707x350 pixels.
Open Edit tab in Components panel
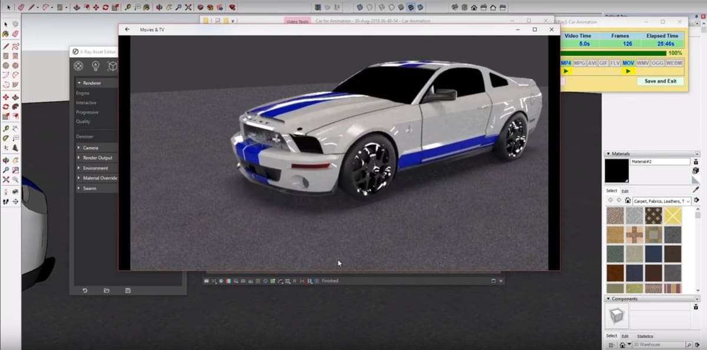click(x=625, y=336)
